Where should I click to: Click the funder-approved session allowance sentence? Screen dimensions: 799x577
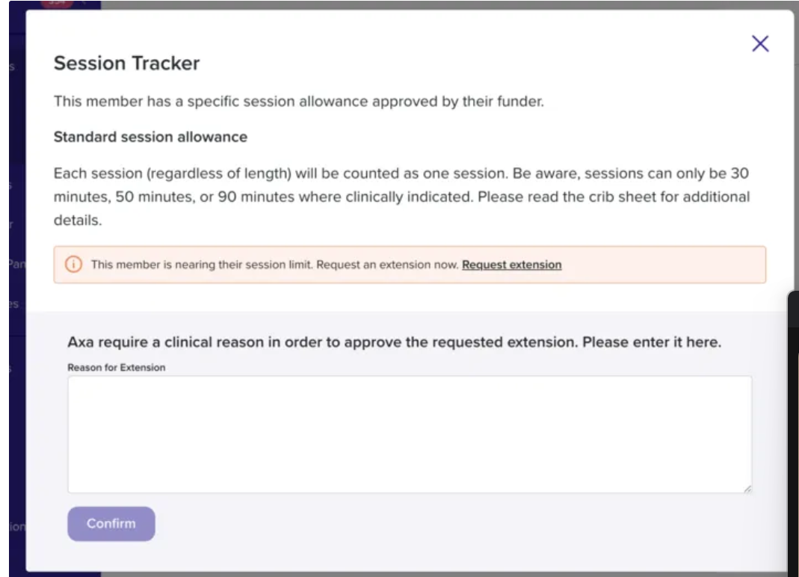pos(298,102)
